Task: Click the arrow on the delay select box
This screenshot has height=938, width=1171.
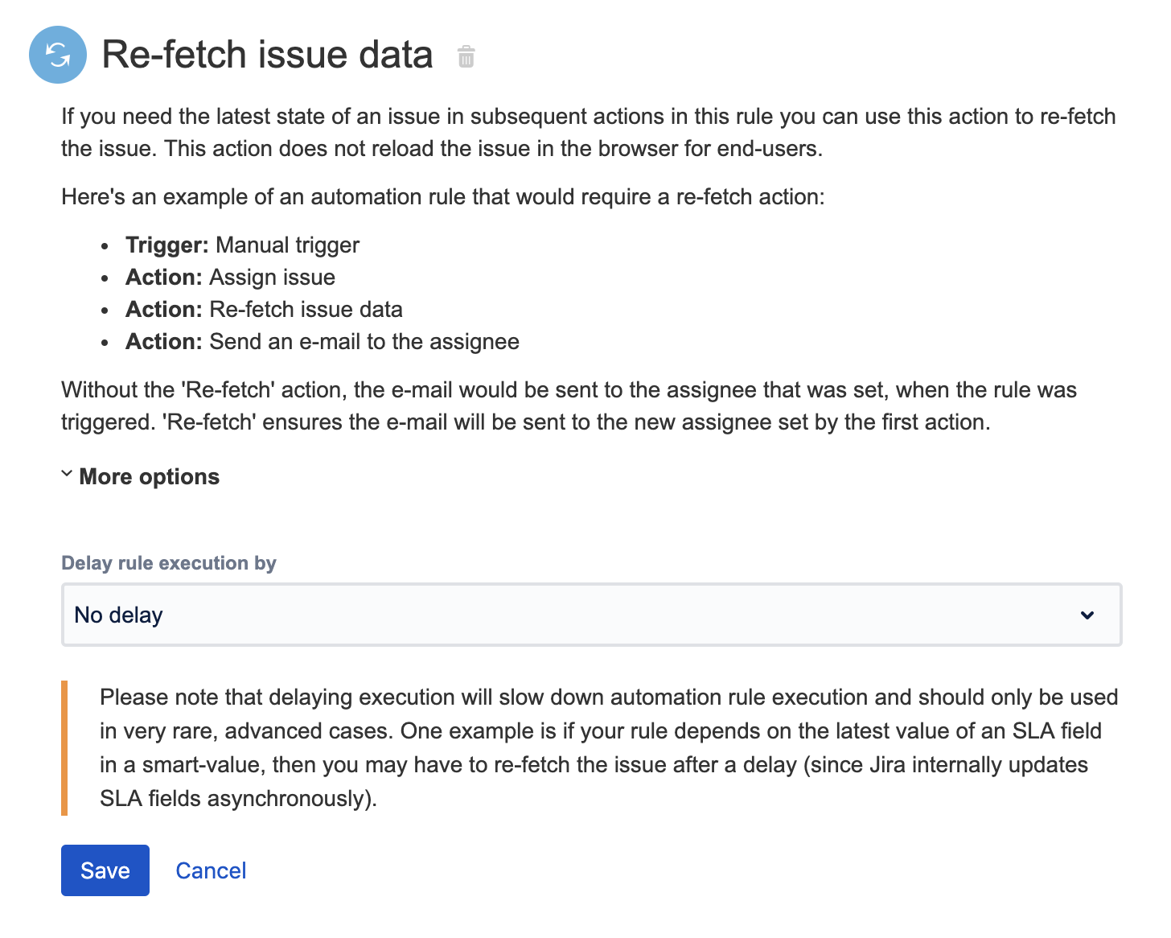Action: coord(1087,615)
